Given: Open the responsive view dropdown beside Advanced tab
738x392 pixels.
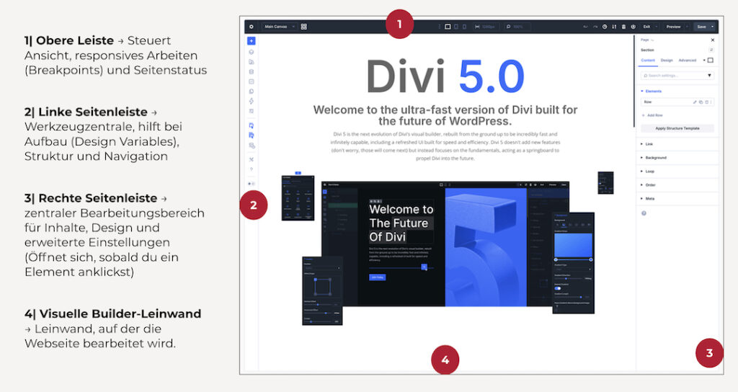Looking at the screenshot, I should [708, 61].
